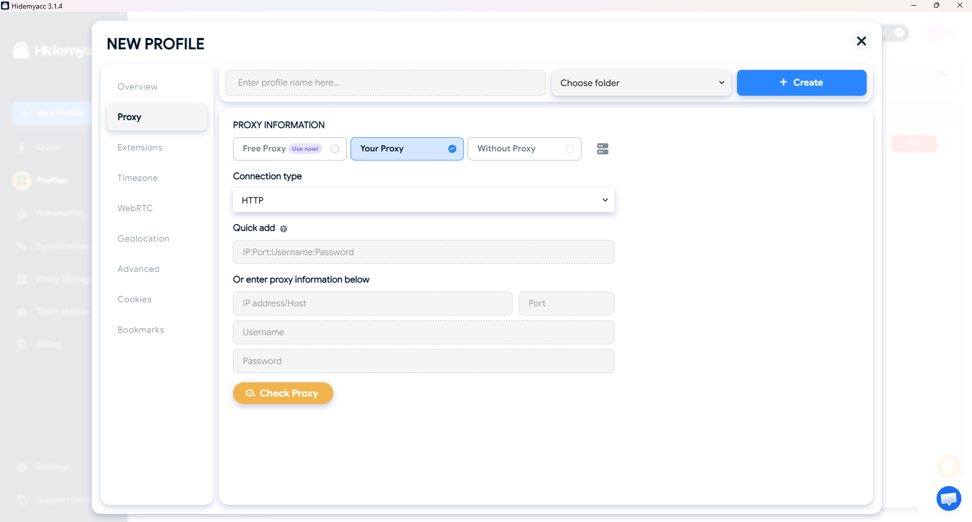The image size is (972, 522).
Task: Click the IP address/Host field
Action: (x=372, y=303)
